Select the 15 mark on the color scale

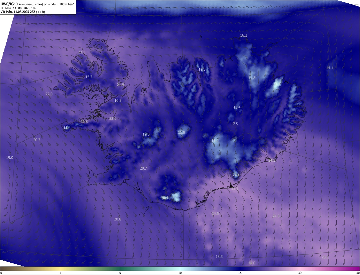pos(240,273)
